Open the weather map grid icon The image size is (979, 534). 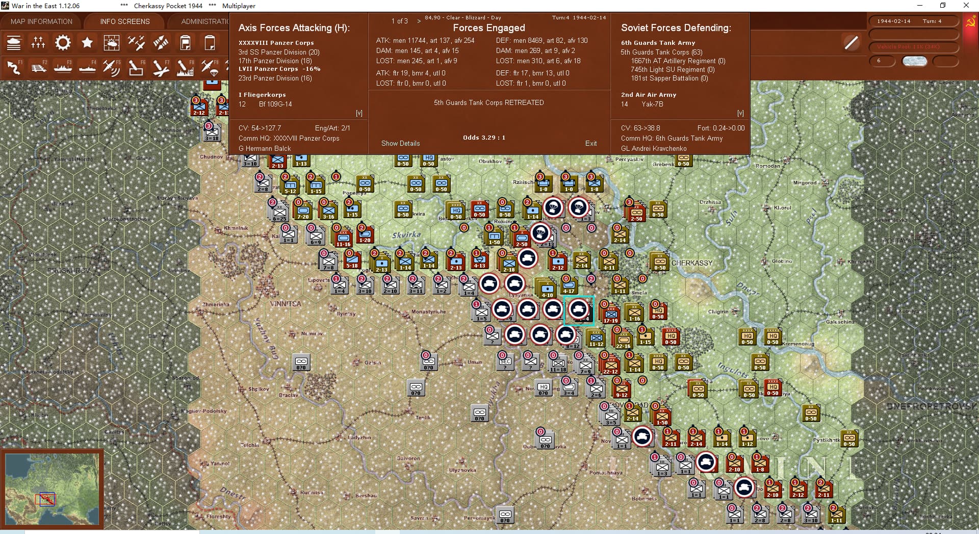point(112,43)
